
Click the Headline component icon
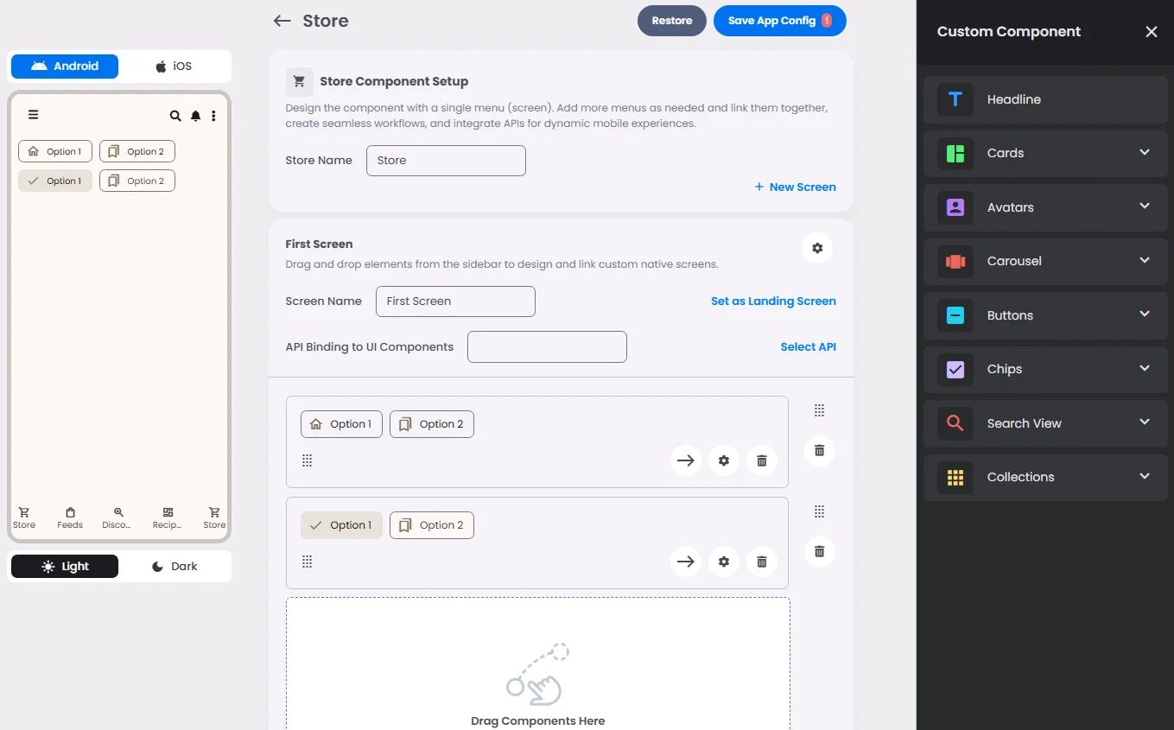(x=955, y=99)
